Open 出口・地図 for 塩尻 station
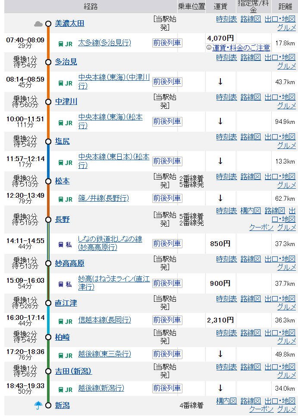The width and height of the screenshot is (298, 417). tap(280, 137)
